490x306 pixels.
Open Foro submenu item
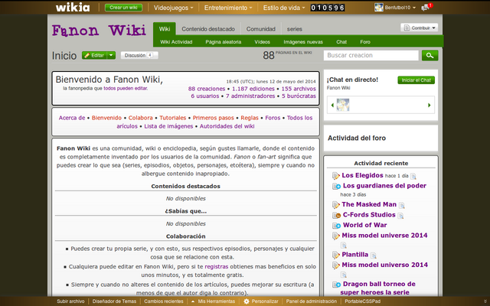tap(365, 42)
